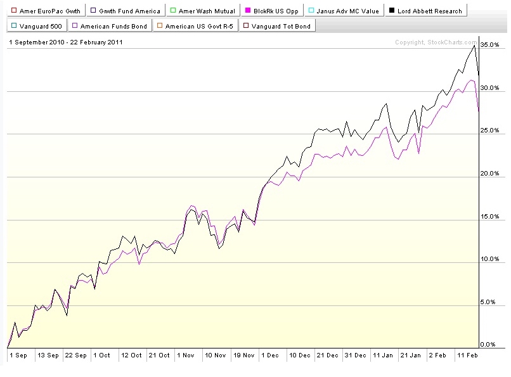
Task: Toggle the BlckRk US Opp magenta checkbox
Action: click(248, 10)
